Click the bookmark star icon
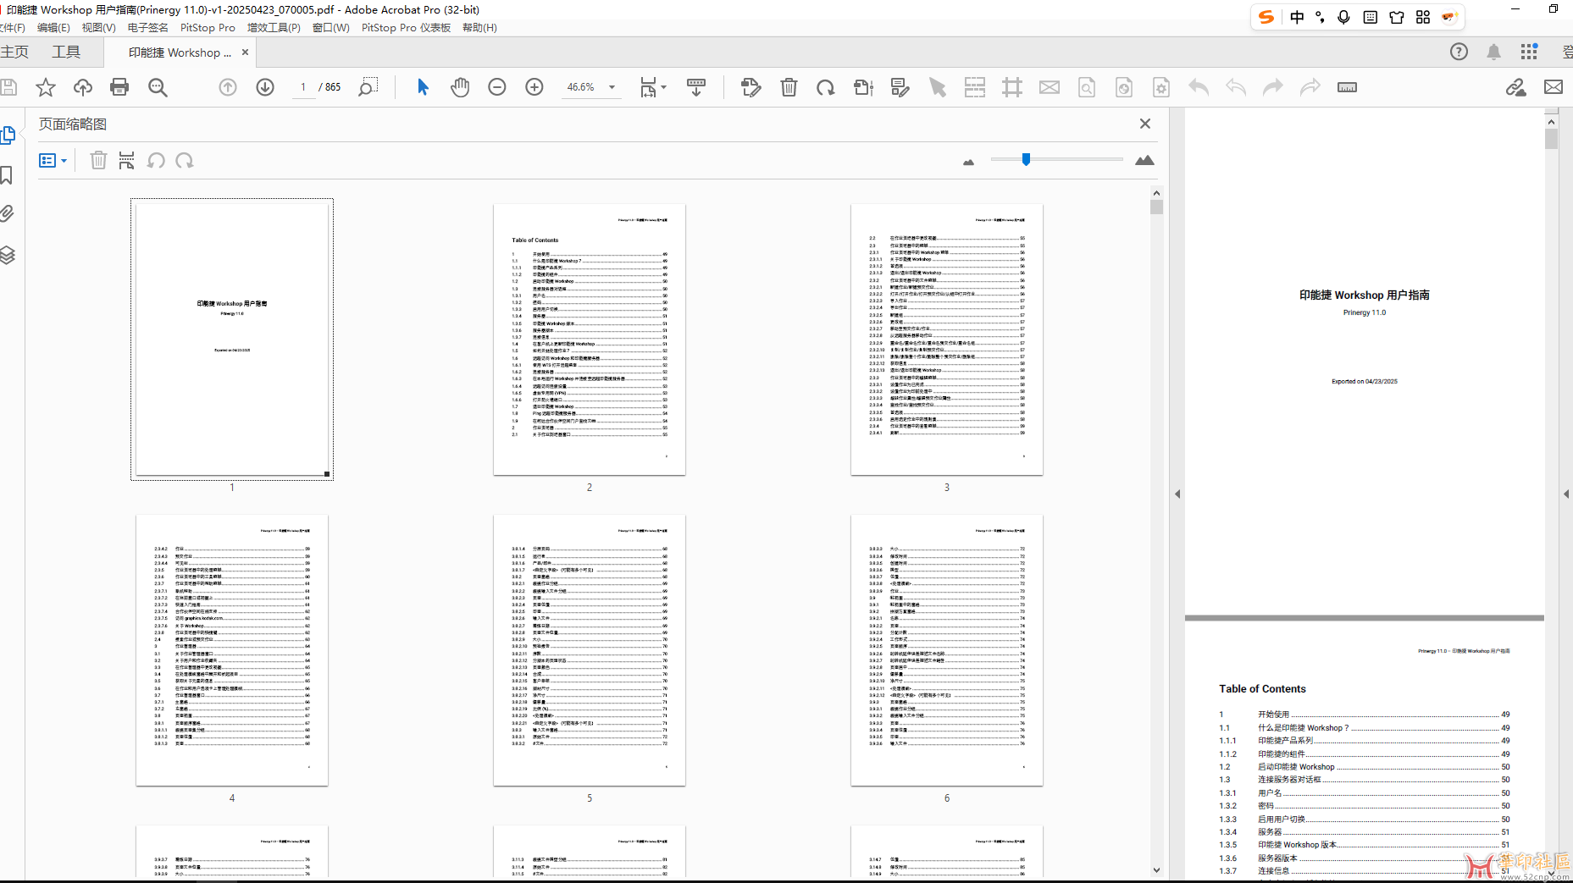1573x883 pixels. (x=46, y=87)
